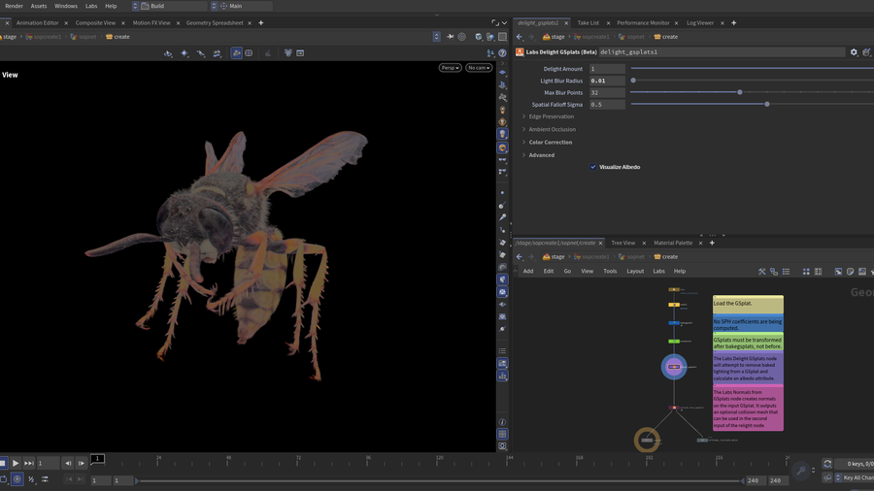This screenshot has width=874, height=491.
Task: Click the render region icon in toolbar
Action: click(300, 53)
